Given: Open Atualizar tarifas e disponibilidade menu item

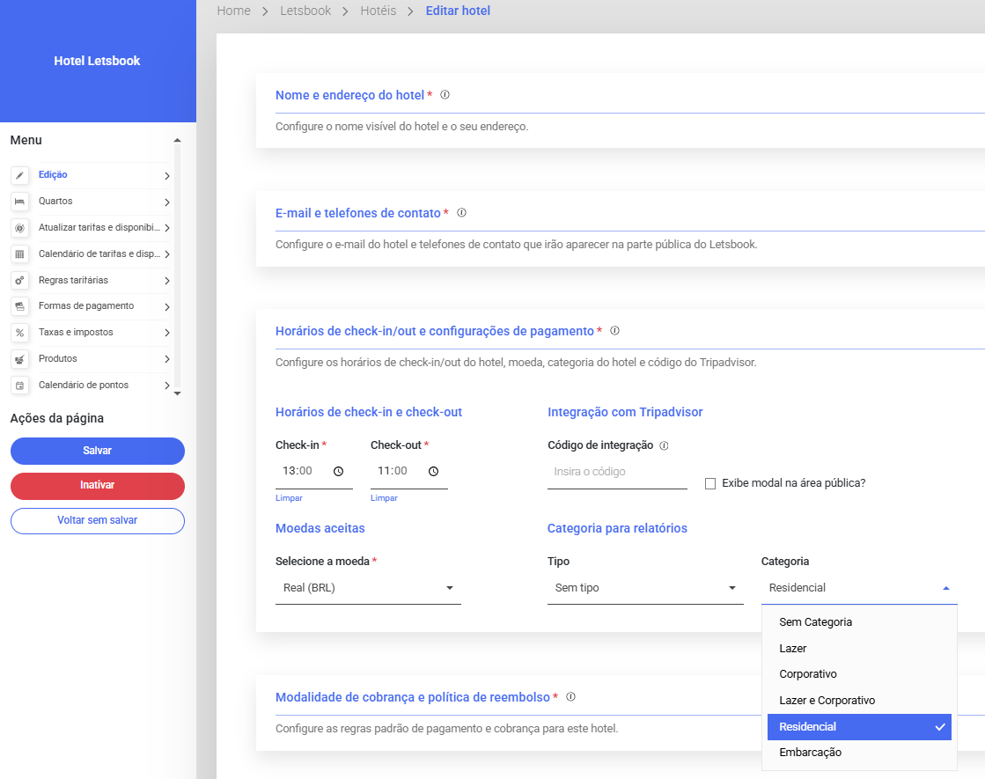Looking at the screenshot, I should click(99, 227).
